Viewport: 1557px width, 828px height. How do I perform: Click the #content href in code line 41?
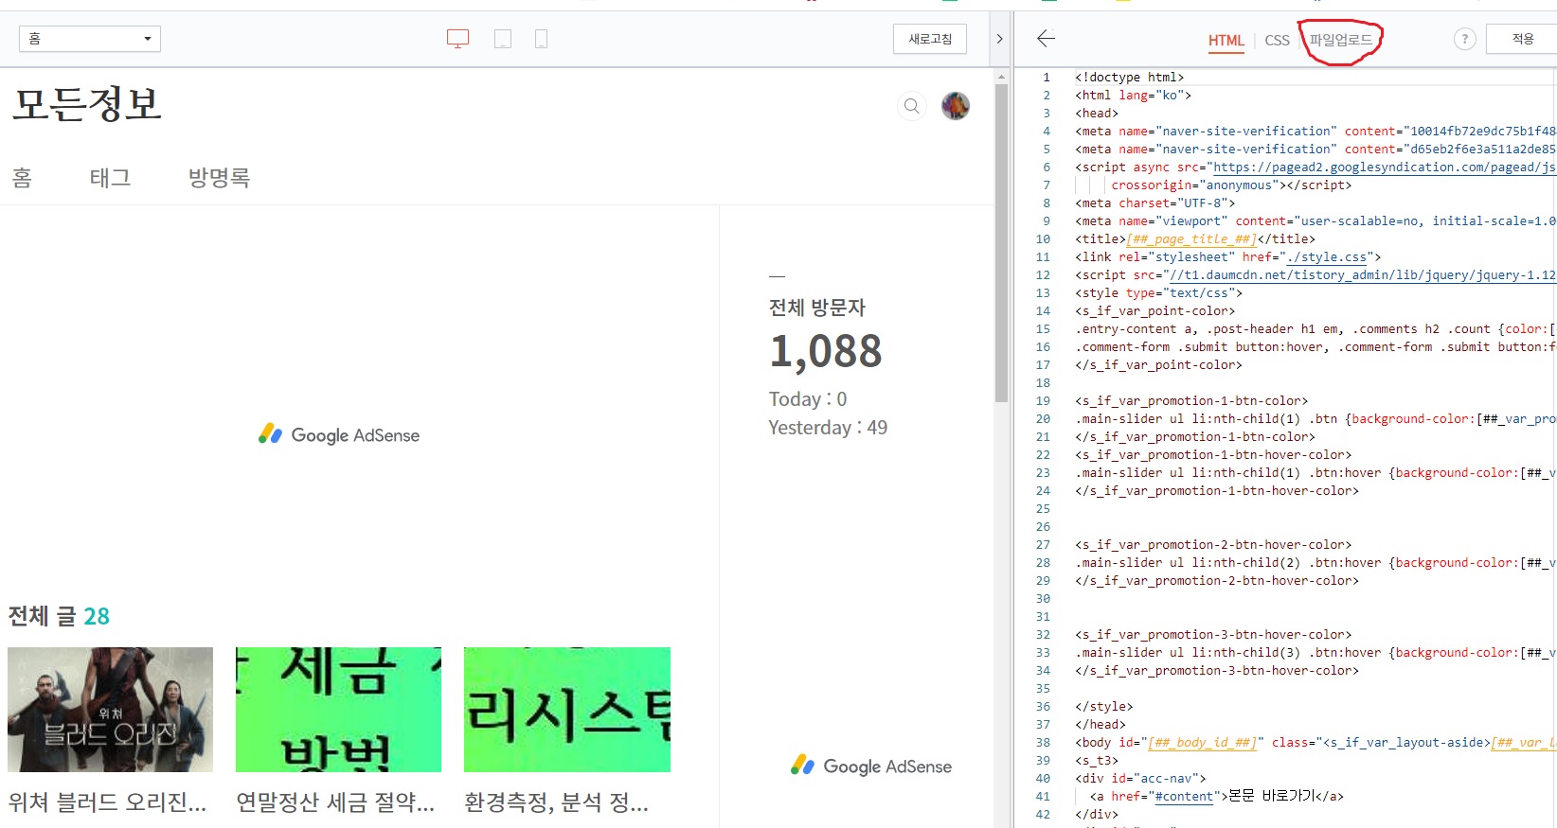click(x=1184, y=797)
